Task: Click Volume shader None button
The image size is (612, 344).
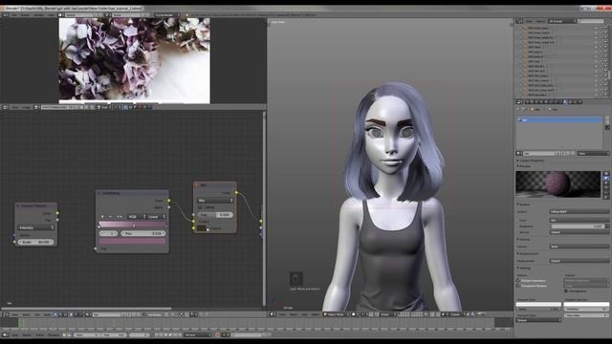Action: [x=579, y=247]
